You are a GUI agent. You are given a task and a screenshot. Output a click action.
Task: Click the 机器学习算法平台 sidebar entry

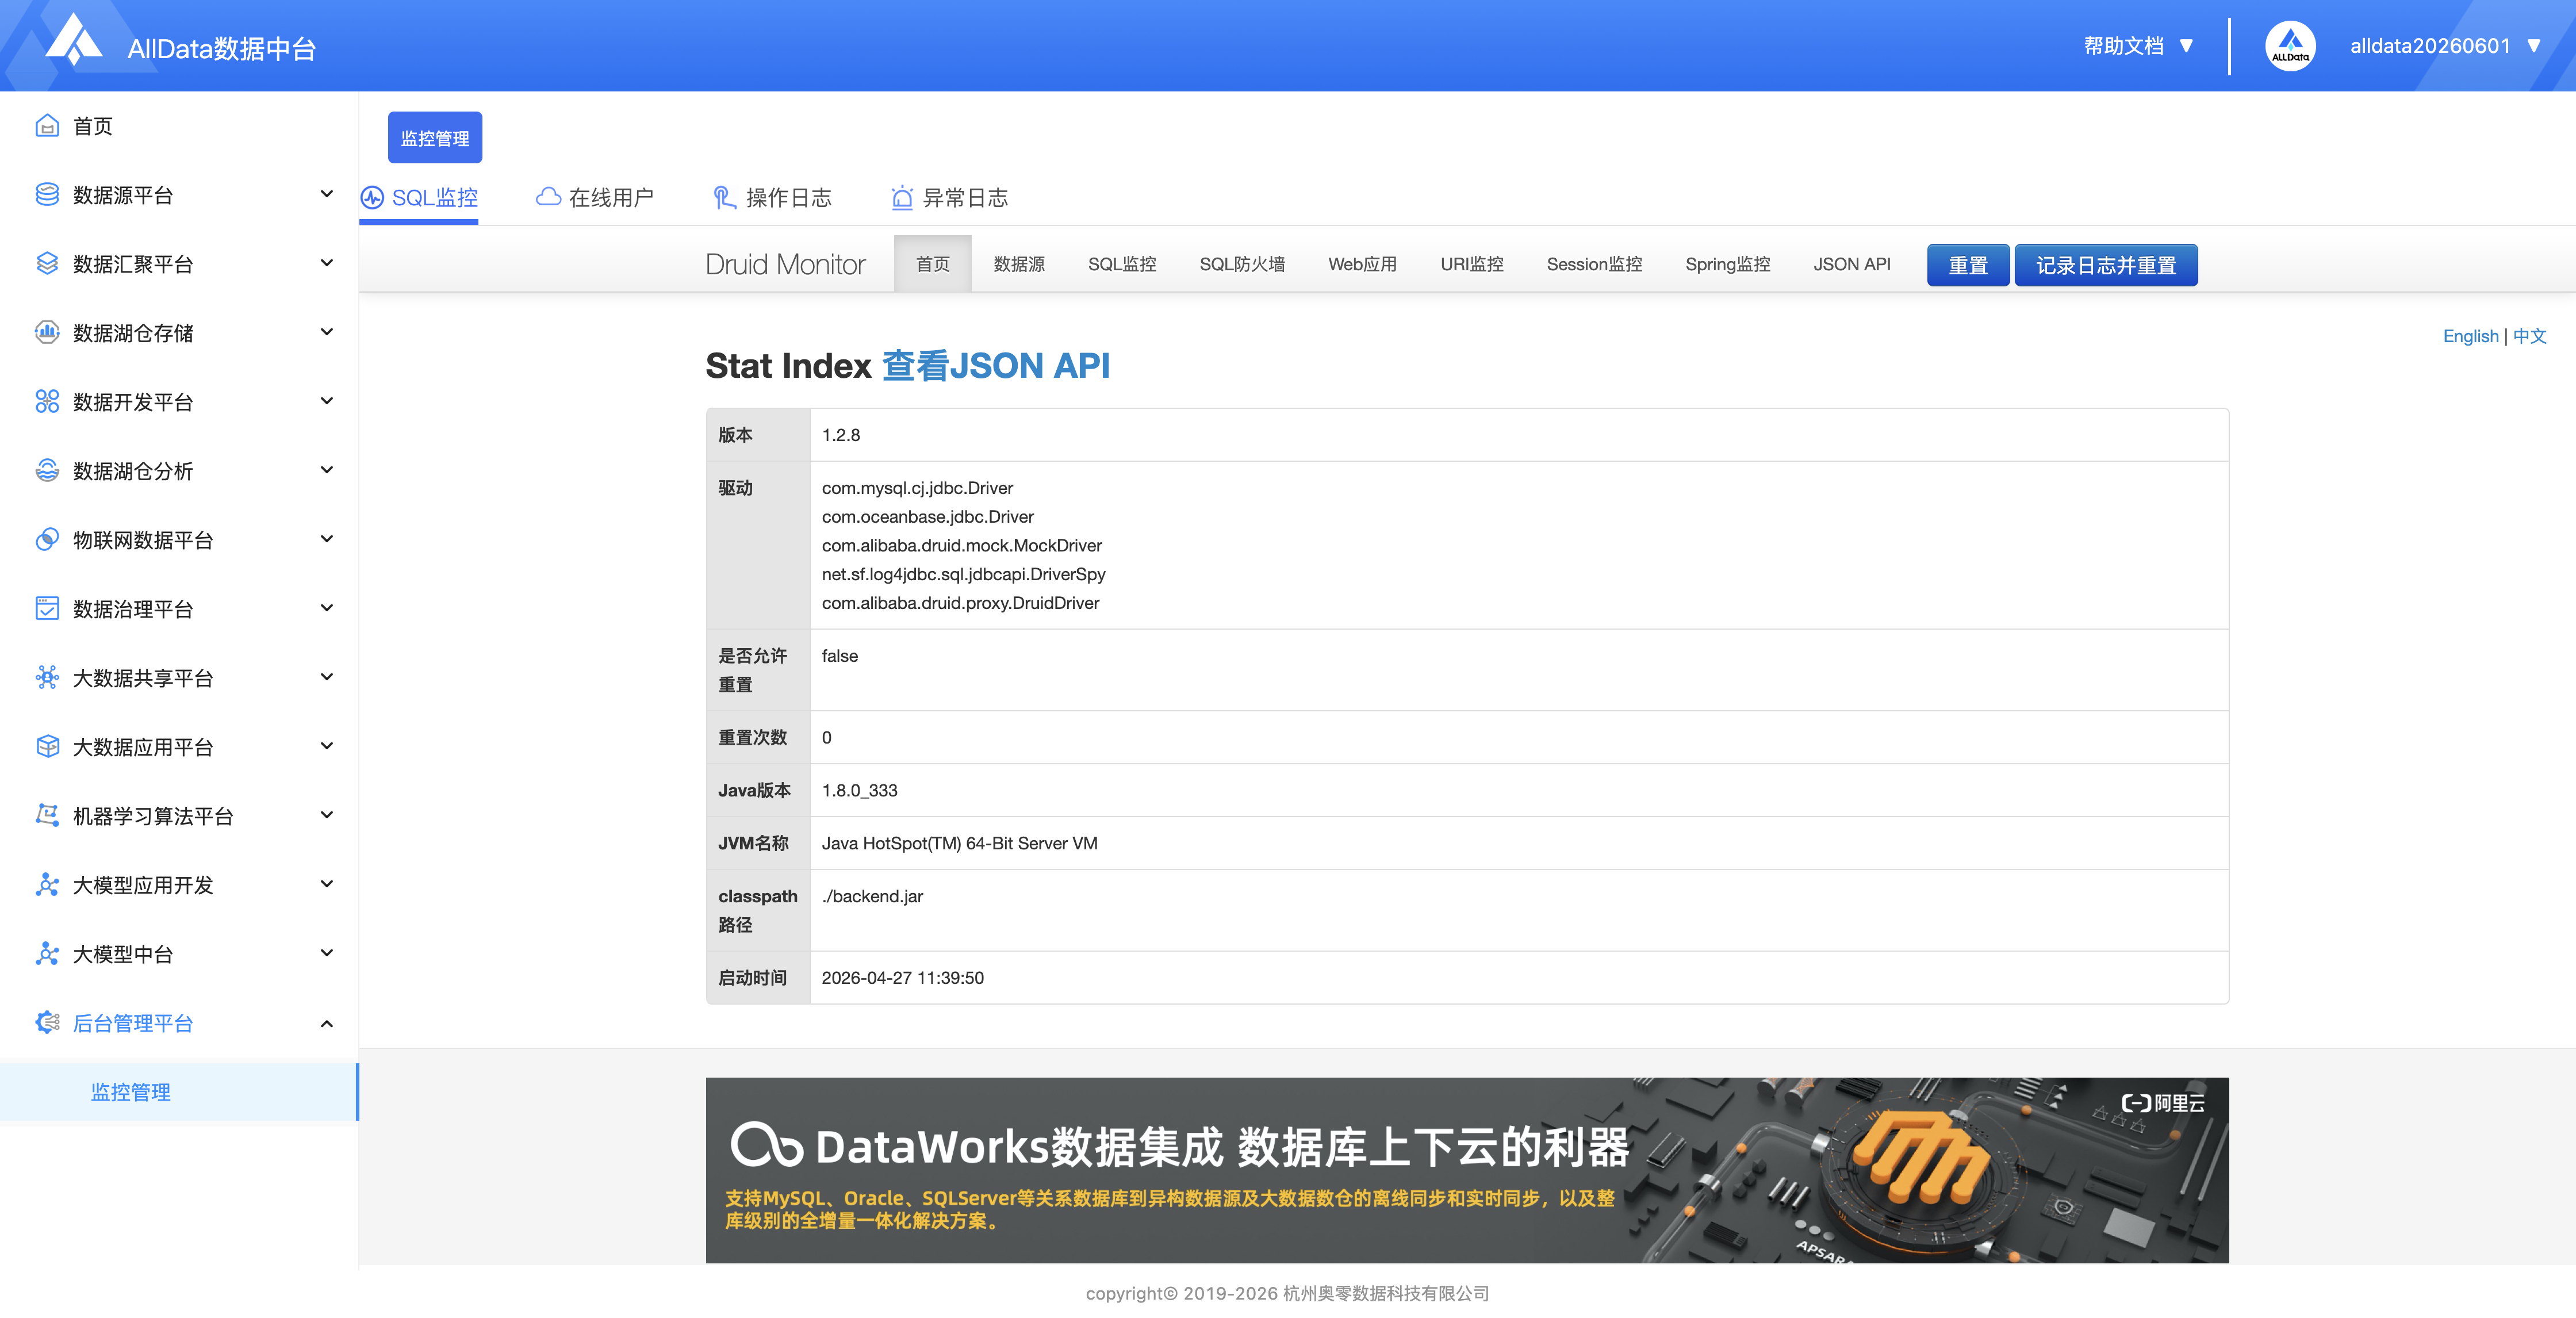click(x=178, y=816)
